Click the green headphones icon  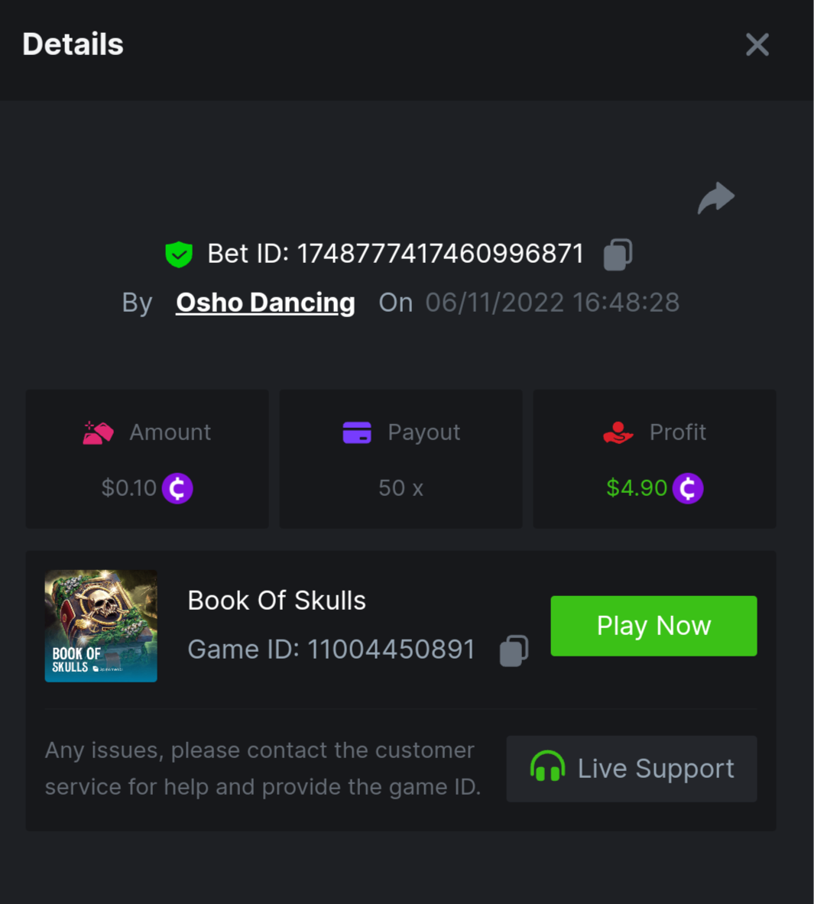[x=547, y=767]
